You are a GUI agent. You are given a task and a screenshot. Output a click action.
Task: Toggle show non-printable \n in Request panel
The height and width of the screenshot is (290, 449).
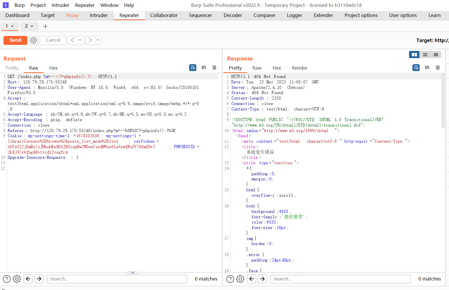[x=203, y=67]
